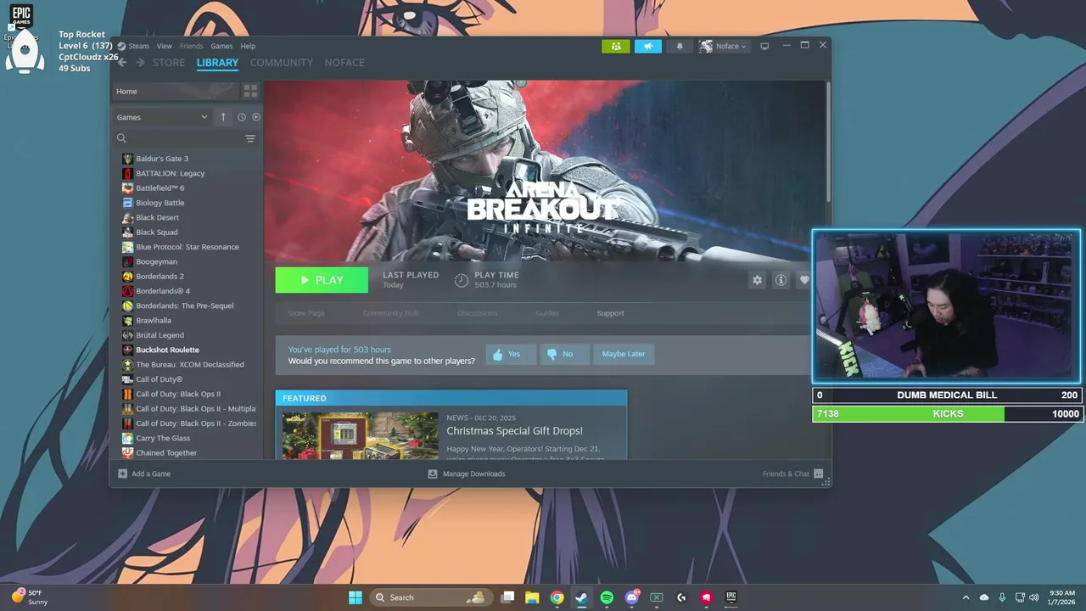Viewport: 1086px width, 611px height.
Task: Open Discord from the taskbar
Action: tap(632, 597)
